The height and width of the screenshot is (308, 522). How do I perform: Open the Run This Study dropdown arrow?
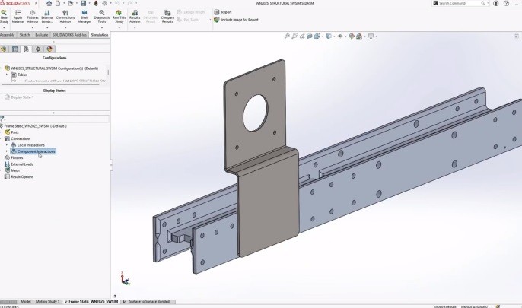119,27
